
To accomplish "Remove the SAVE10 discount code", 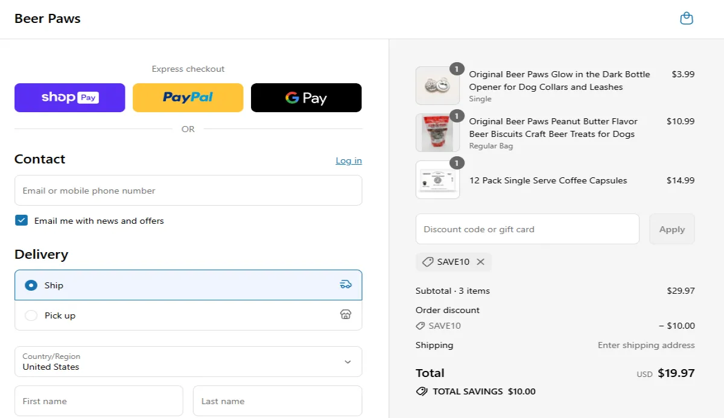I will (x=481, y=261).
